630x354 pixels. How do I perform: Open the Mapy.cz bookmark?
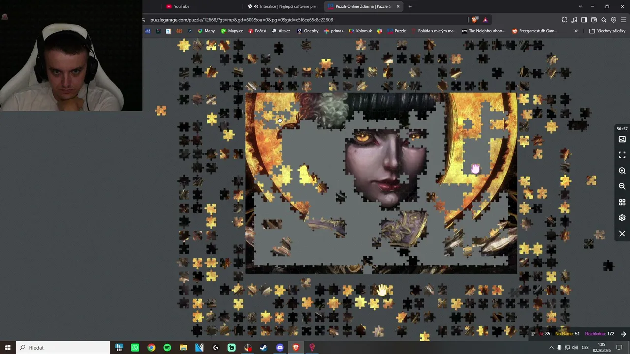point(231,31)
